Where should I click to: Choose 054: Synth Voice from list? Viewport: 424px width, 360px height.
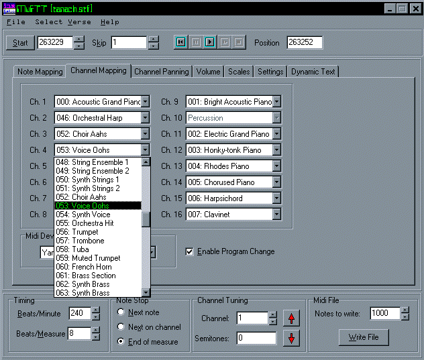(98, 215)
